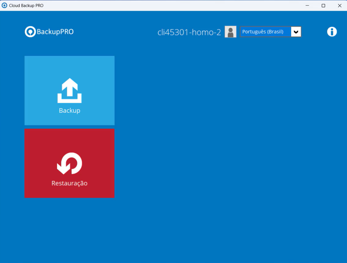Open the information icon
The height and width of the screenshot is (263, 347).
click(332, 32)
